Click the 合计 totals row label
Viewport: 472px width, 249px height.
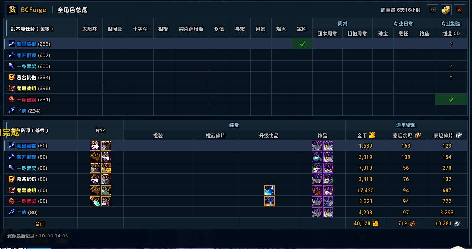click(40, 224)
